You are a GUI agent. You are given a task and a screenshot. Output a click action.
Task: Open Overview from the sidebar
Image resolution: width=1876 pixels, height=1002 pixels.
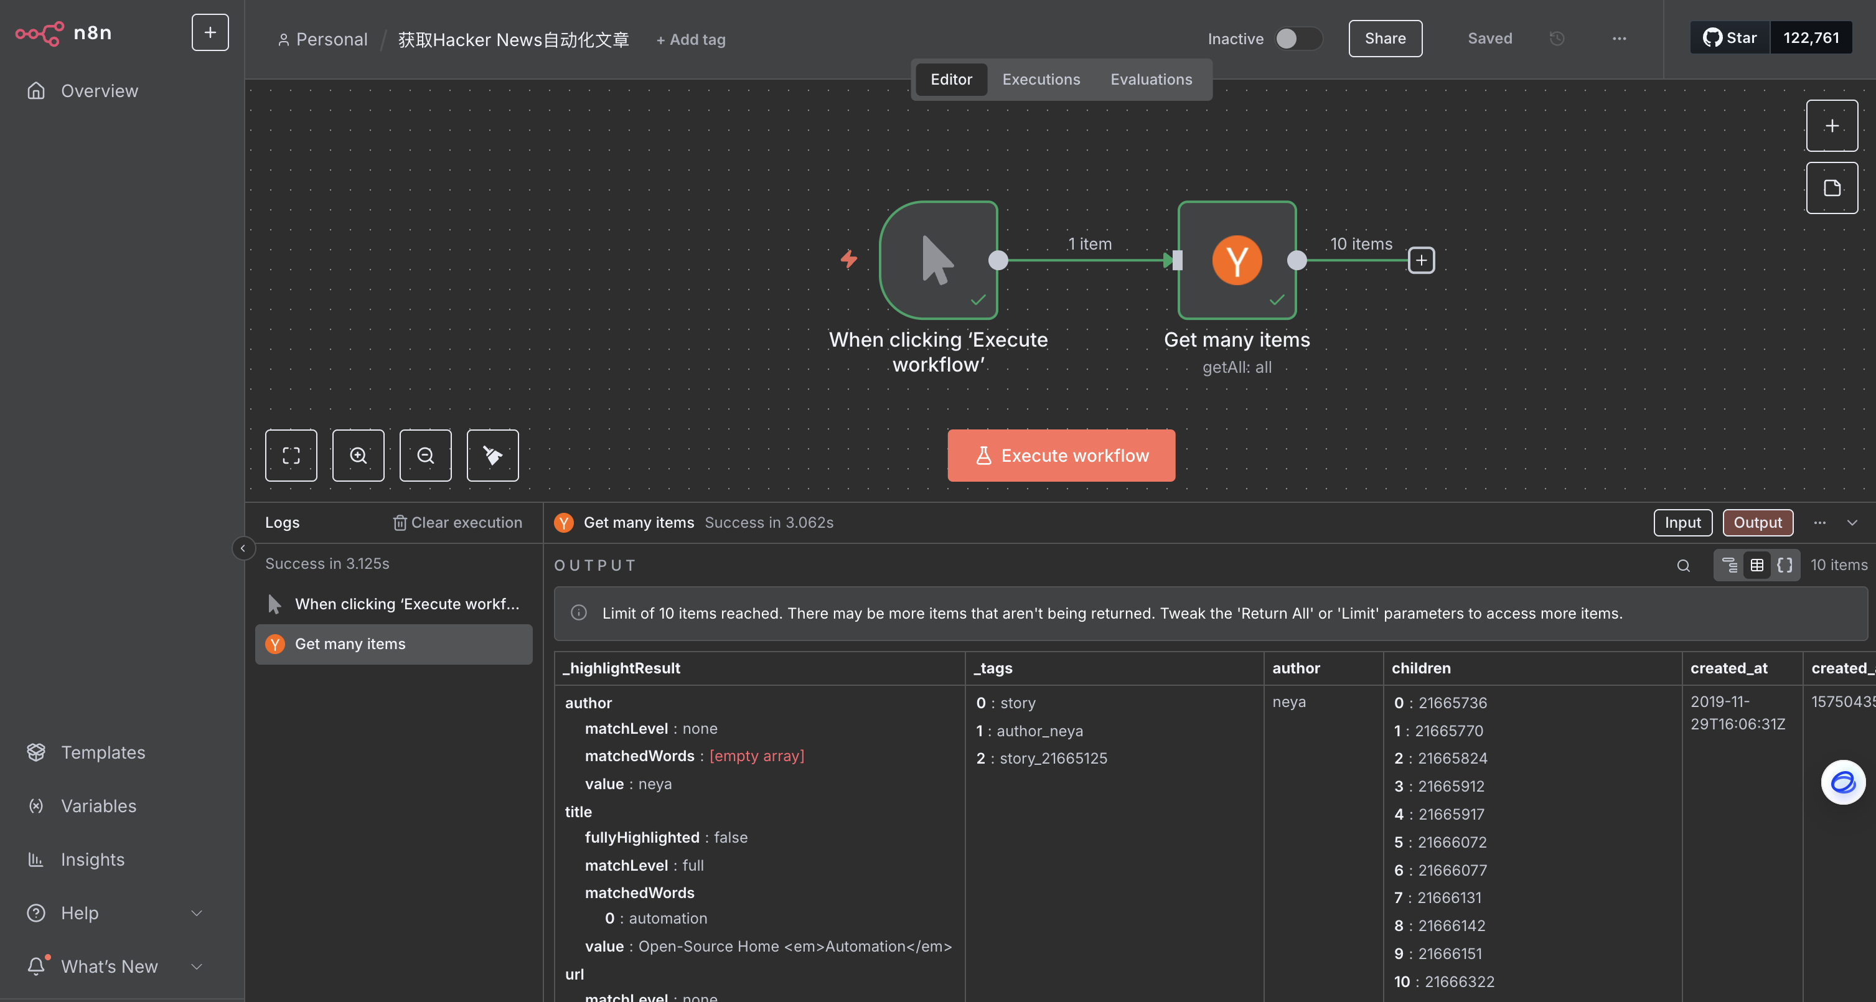(x=99, y=91)
